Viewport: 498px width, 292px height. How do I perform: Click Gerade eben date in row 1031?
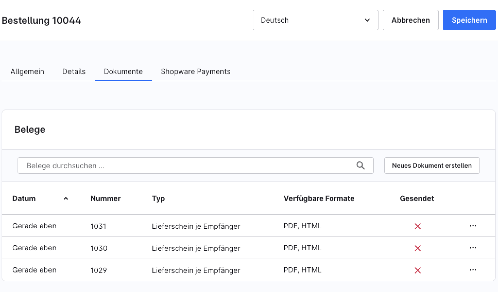tap(34, 226)
